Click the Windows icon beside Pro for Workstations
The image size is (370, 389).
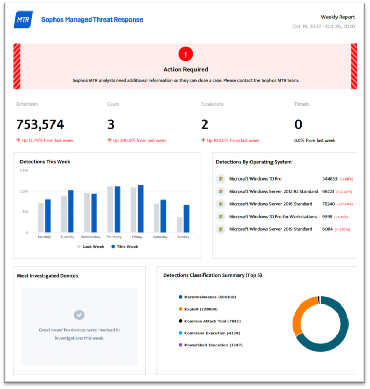[x=221, y=217]
